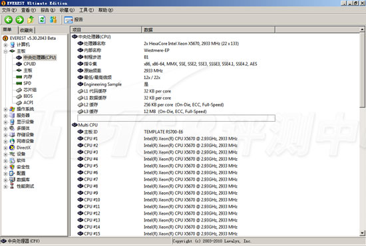
Task: Open the 收藏 menu
Action: pyautogui.click(x=67, y=10)
